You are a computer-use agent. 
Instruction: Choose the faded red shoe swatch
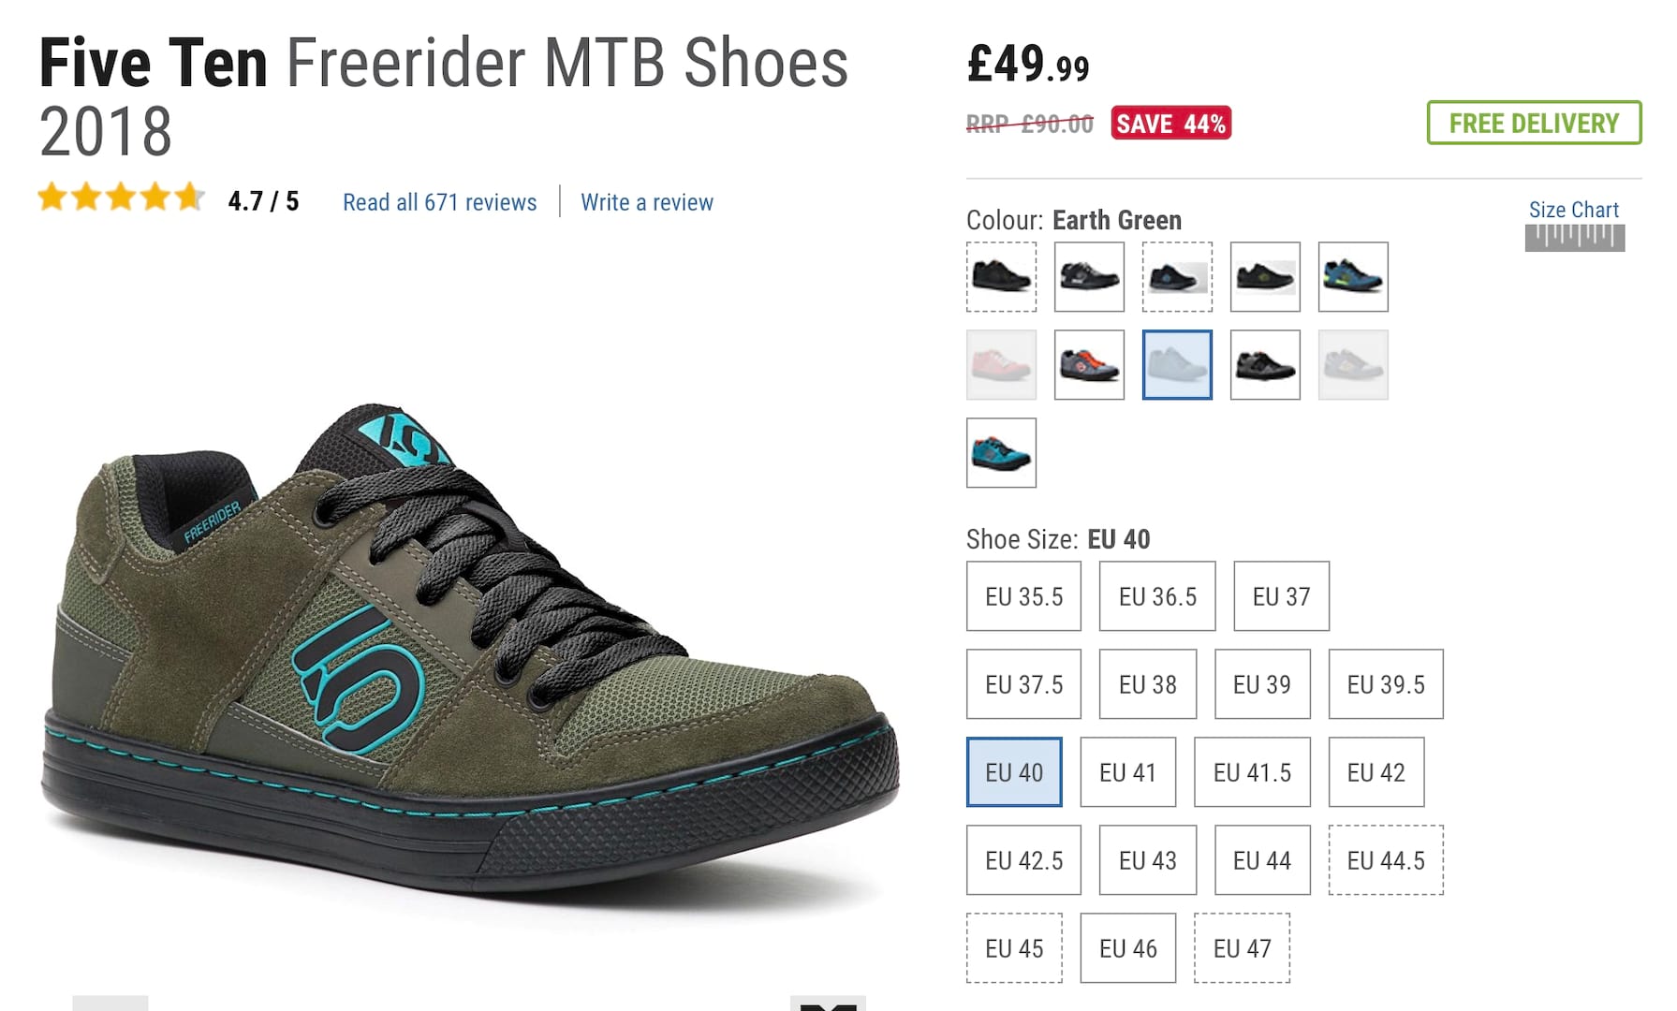[1001, 365]
